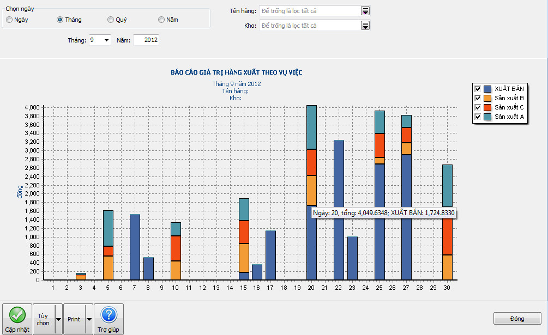The width and height of the screenshot is (548, 335).
Task: Select the Ngày radio button
Action: point(9,20)
